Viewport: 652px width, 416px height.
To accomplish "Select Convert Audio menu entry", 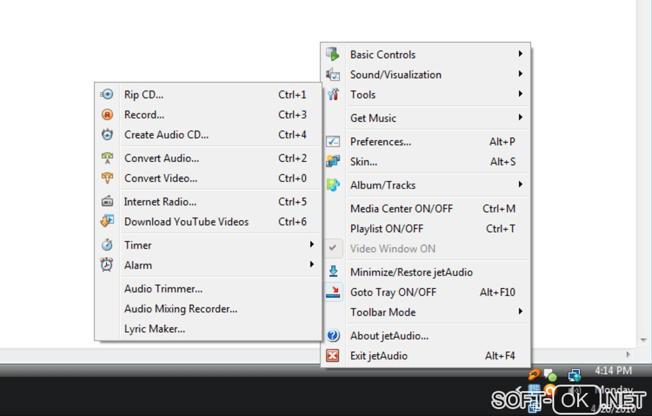I will point(208,158).
